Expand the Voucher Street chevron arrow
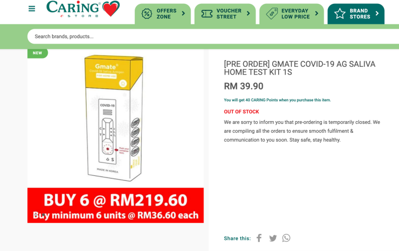 pos(248,13)
